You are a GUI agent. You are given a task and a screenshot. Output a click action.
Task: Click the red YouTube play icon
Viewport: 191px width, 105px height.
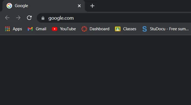click(x=55, y=29)
